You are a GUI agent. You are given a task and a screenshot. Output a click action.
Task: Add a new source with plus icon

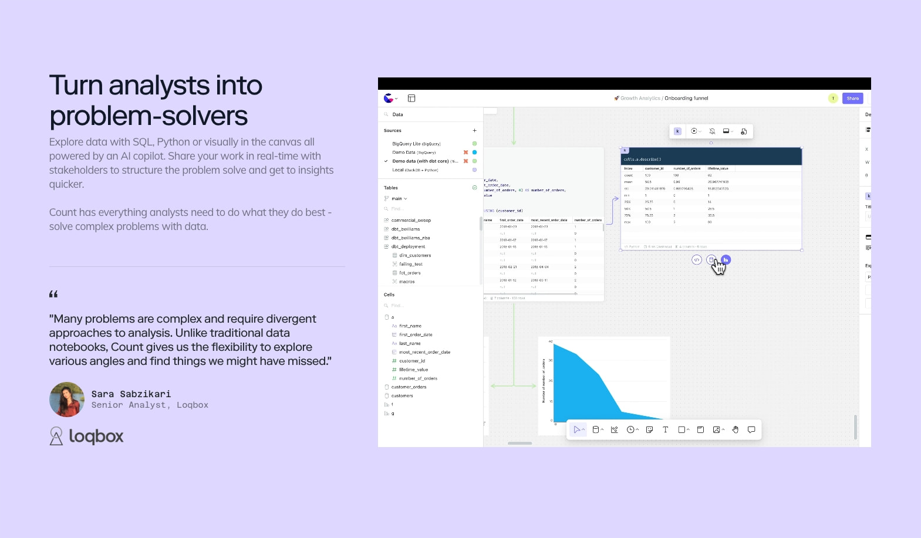[474, 131]
